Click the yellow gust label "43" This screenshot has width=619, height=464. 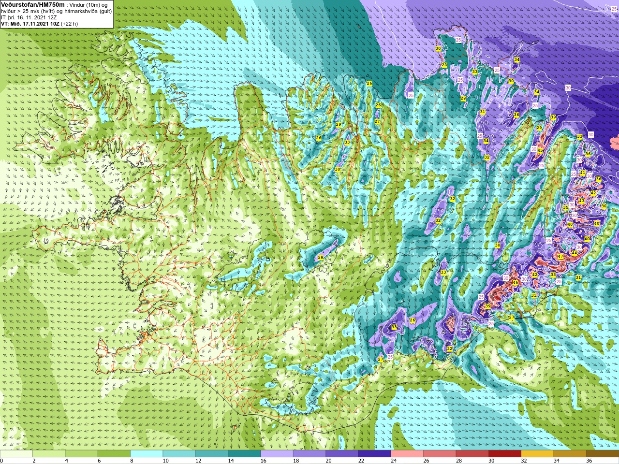(x=581, y=201)
